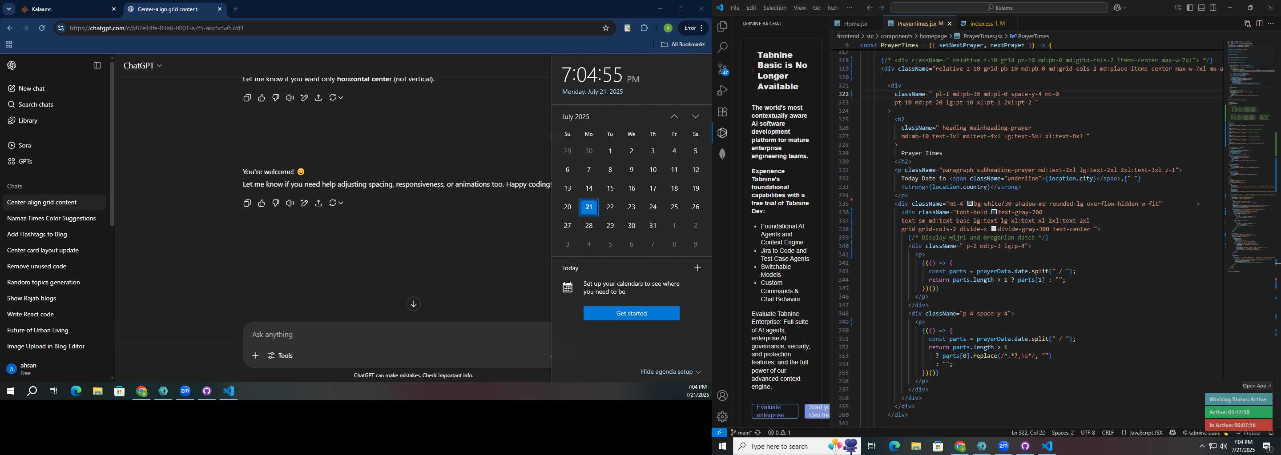The image size is (1281, 455).
Task: Click the remote window icon in status bar
Action: tap(719, 433)
